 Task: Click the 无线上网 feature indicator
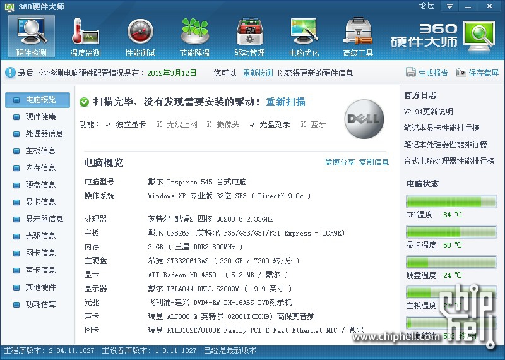[x=177, y=124]
